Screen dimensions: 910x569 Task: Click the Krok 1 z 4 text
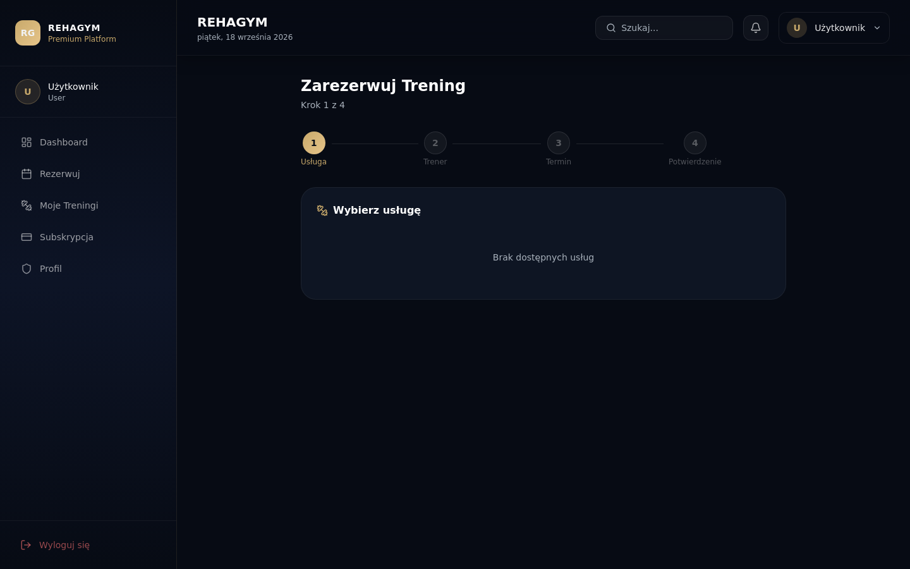coord(323,105)
